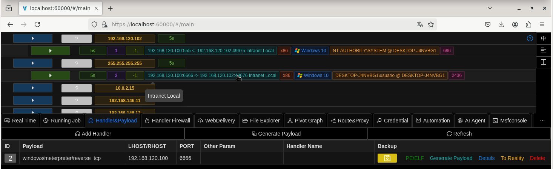553x169 pixels.
Task: Click the PE/ELF link
Action: 415,158
